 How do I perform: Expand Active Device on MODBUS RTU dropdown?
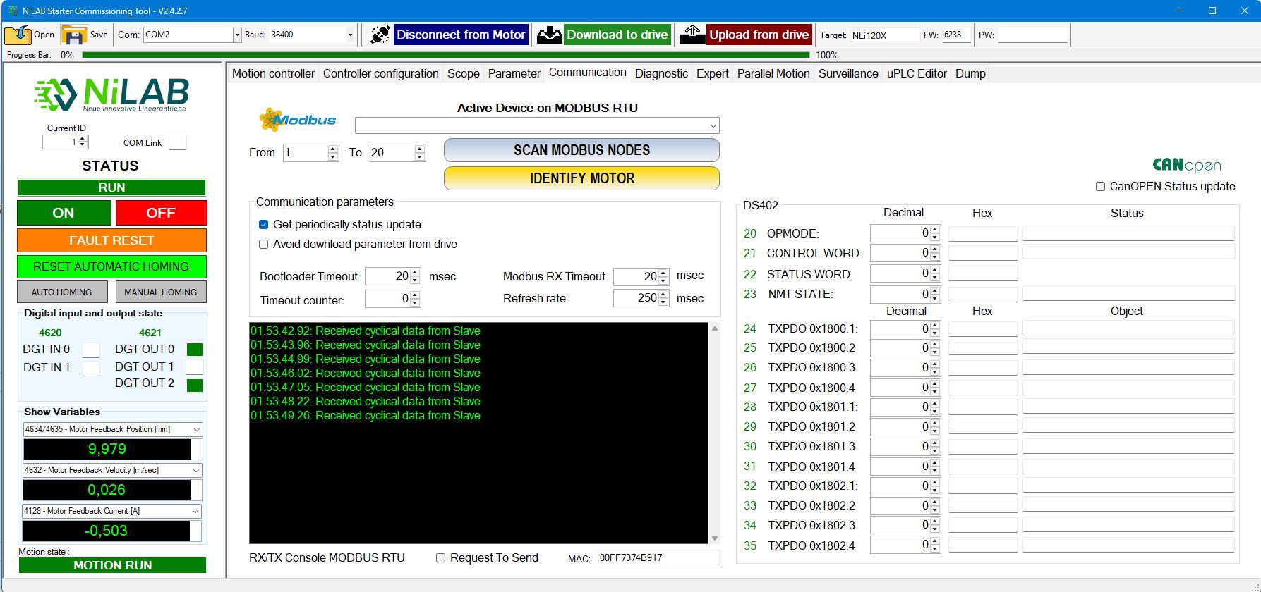coord(713,125)
